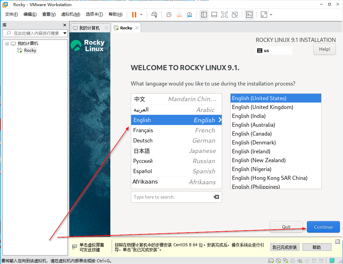The width and height of the screenshot is (343, 264).
Task: Select Français French language
Action: pos(176,130)
